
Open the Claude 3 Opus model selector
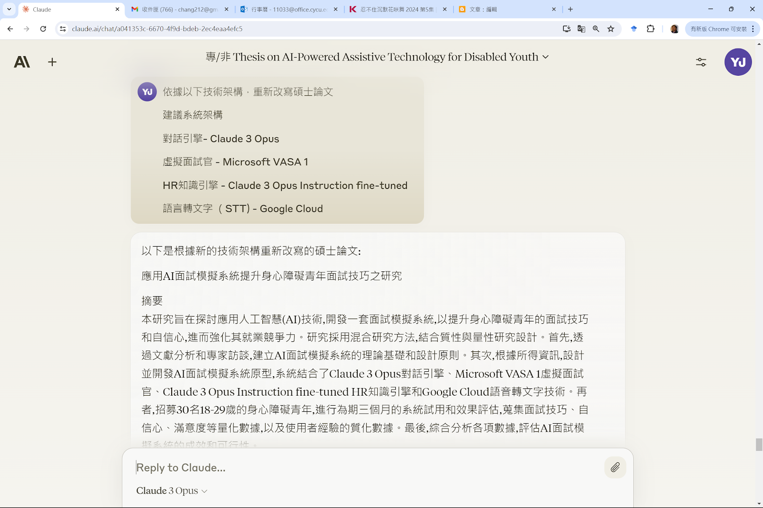point(172,491)
